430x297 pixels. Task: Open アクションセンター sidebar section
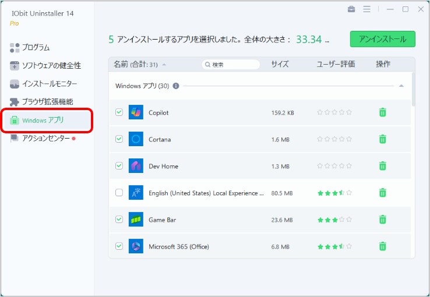click(x=43, y=139)
